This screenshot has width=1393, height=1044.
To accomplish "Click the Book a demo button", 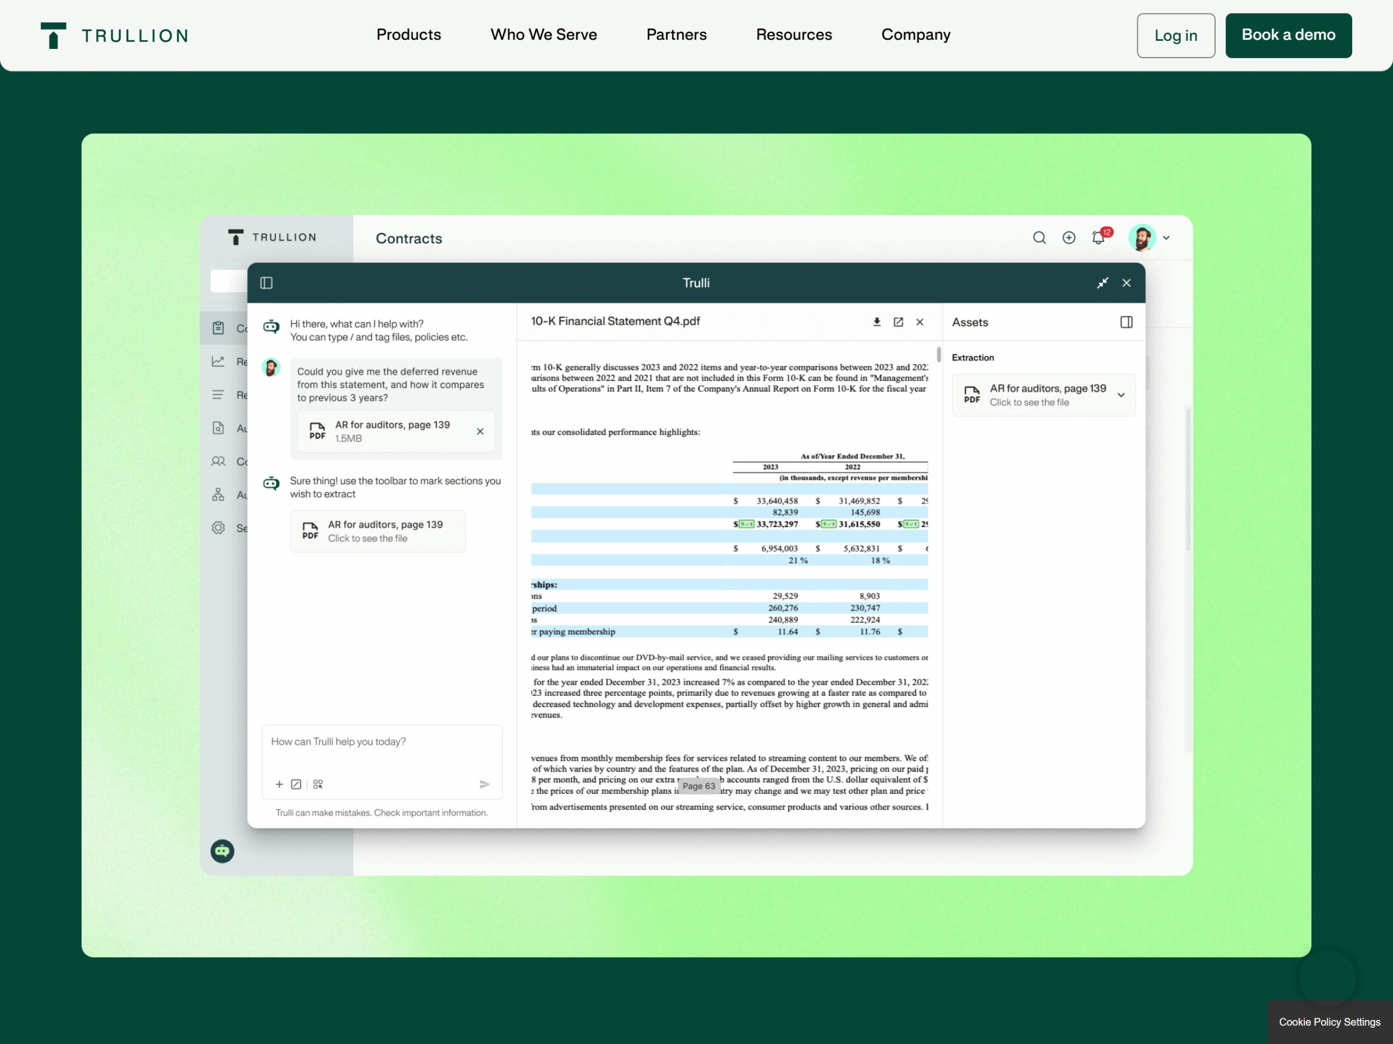I will pos(1288,35).
